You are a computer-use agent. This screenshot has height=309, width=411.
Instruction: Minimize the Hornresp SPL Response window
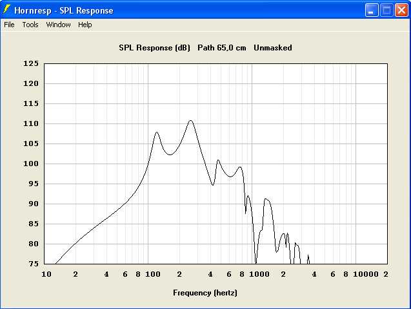372,10
